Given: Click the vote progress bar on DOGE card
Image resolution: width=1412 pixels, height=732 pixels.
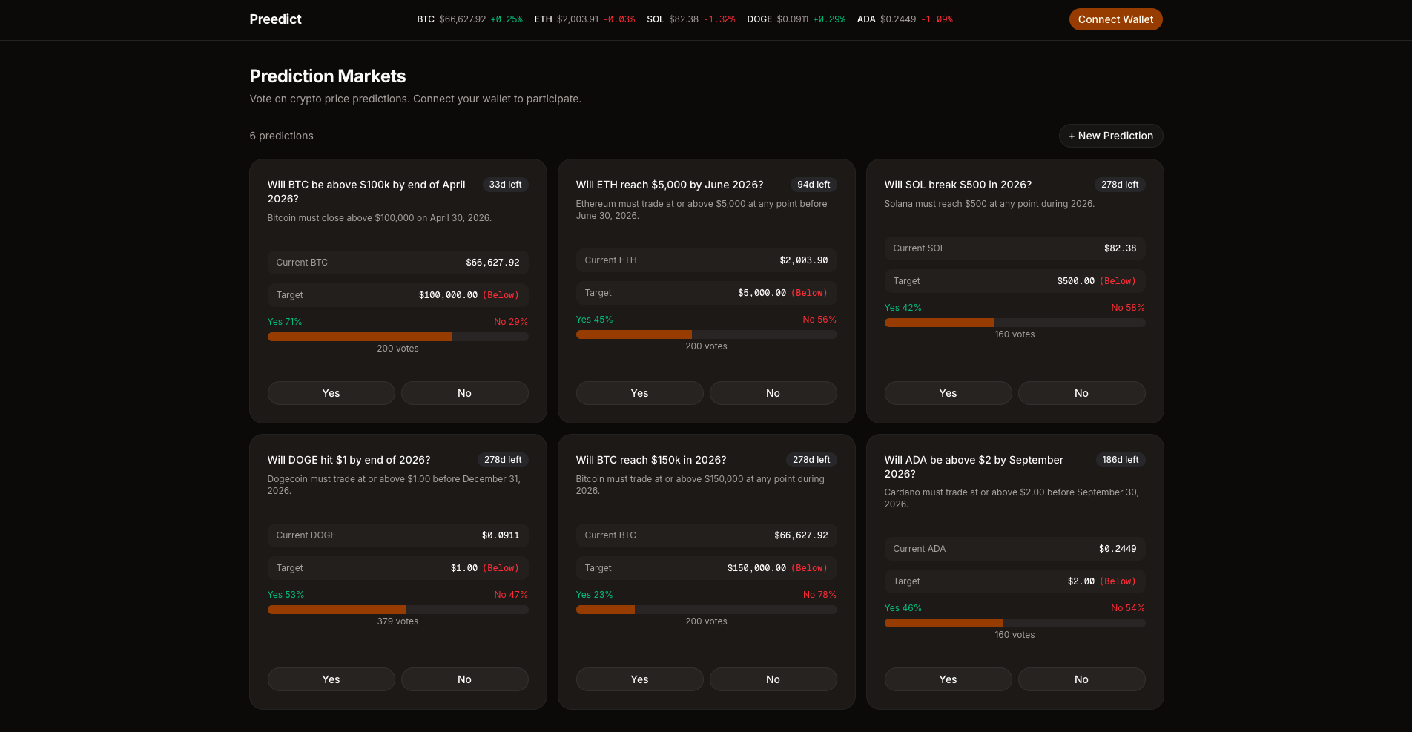Looking at the screenshot, I should (397, 610).
